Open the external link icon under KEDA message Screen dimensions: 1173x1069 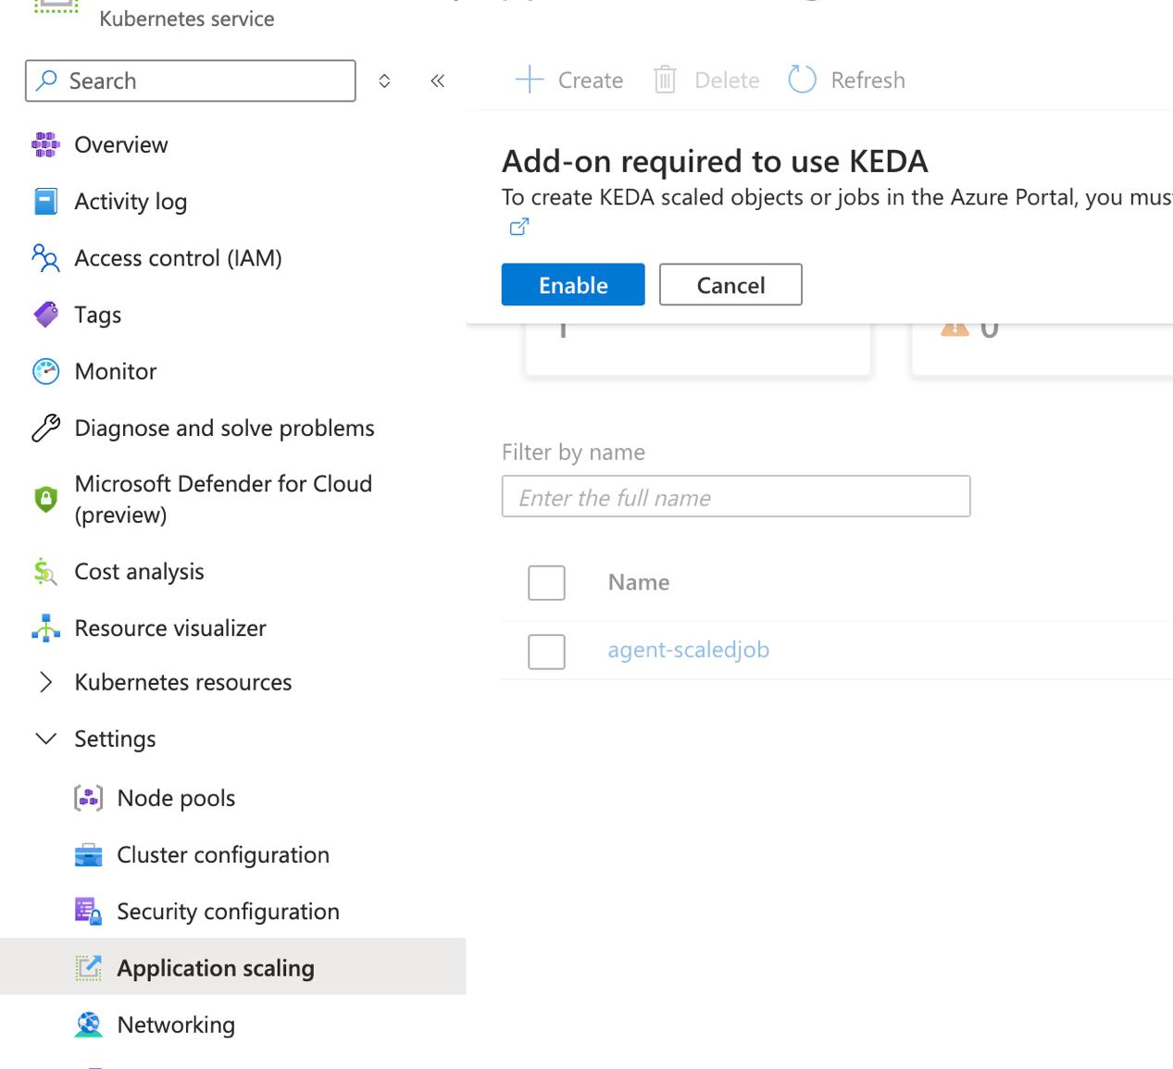[519, 227]
